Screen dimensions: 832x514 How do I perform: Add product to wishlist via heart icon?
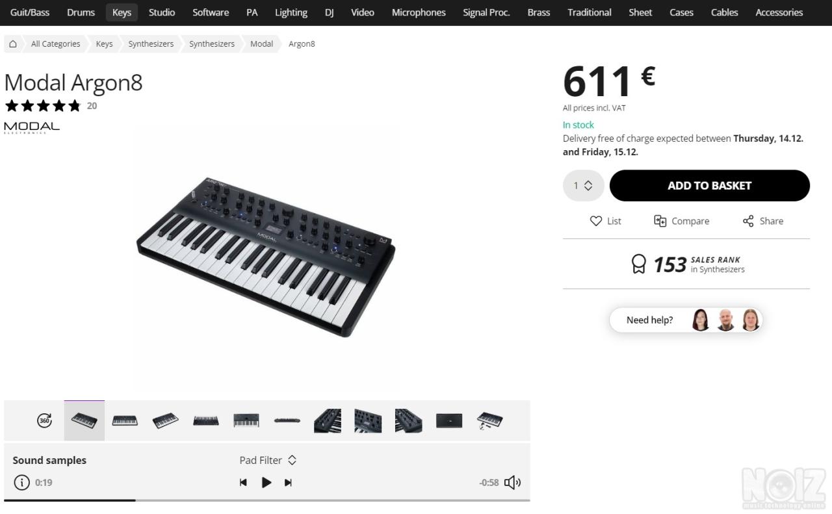[x=596, y=221]
